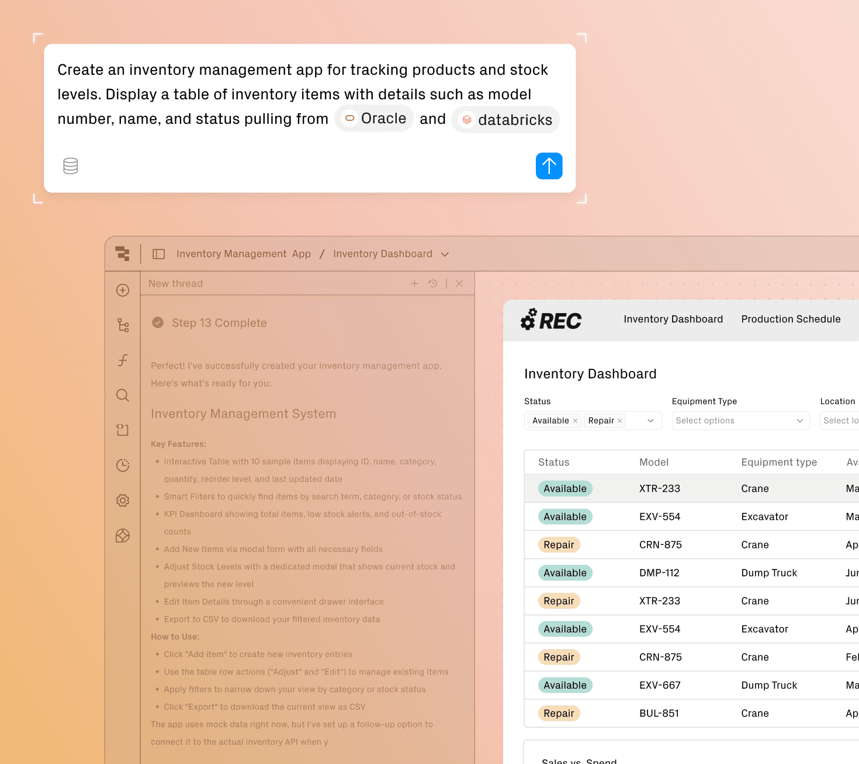This screenshot has height=764, width=859.
Task: Select the Oracle source chip in the prompt
Action: pyautogui.click(x=375, y=119)
